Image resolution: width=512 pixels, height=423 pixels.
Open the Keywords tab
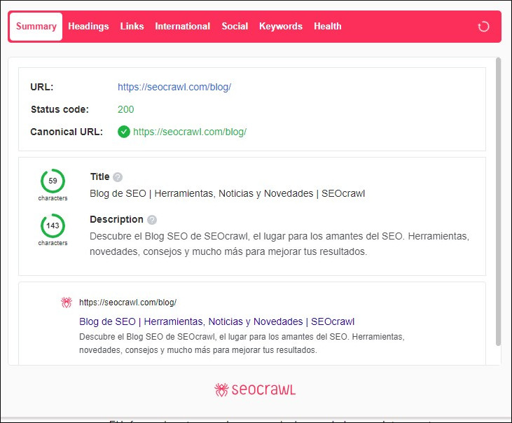281,27
